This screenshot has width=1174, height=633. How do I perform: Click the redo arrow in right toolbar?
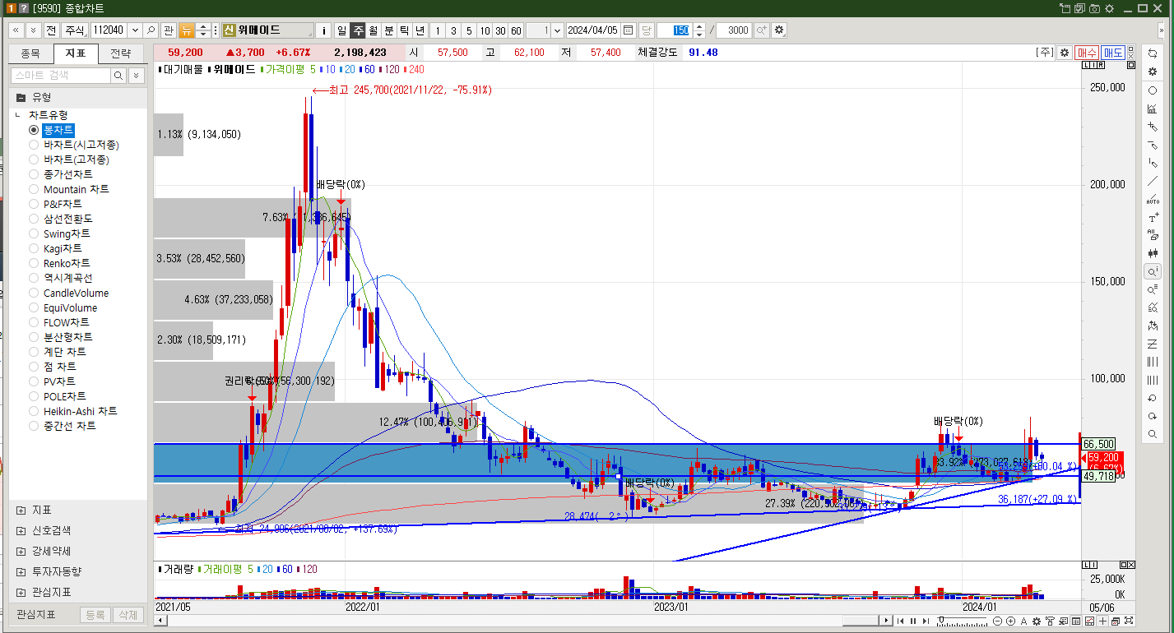point(1153,416)
